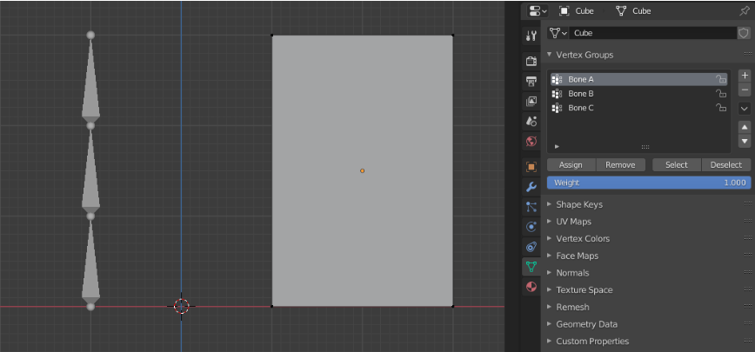Open the Modifiers wrench tab
Screen dimensions: 755x352
coord(531,187)
